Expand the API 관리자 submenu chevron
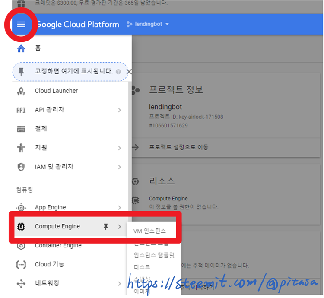 point(119,110)
